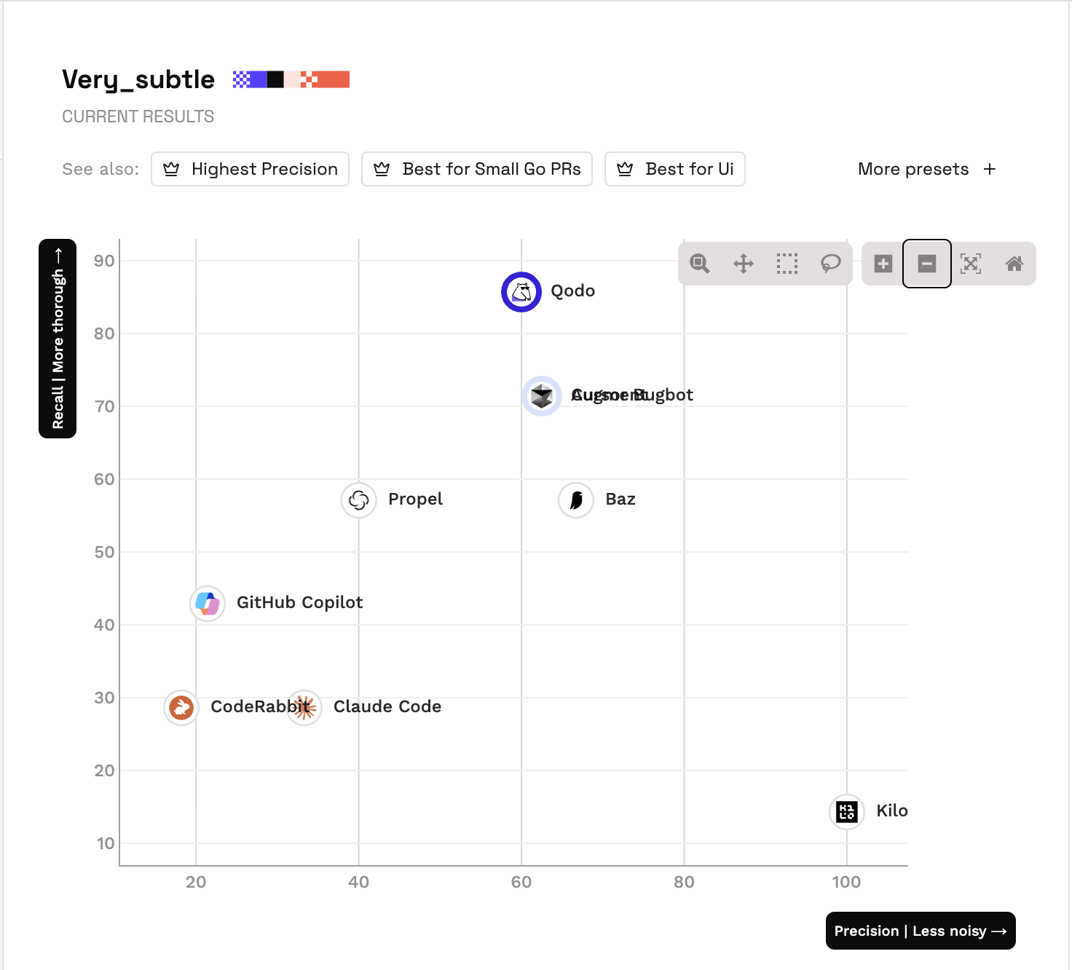This screenshot has width=1072, height=970.
Task: Switch to the Best for Ui preset
Action: click(x=675, y=169)
